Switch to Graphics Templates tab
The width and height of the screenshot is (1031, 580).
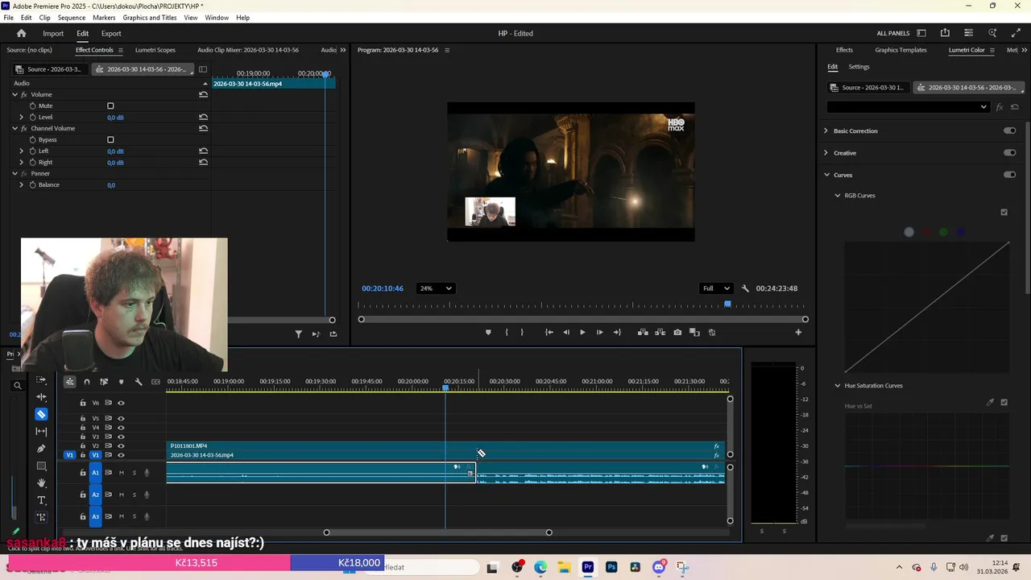point(901,50)
